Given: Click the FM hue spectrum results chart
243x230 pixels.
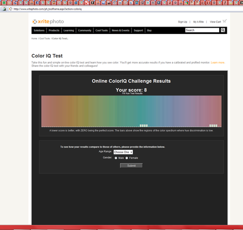Looking at the screenshot, I should point(132,111).
